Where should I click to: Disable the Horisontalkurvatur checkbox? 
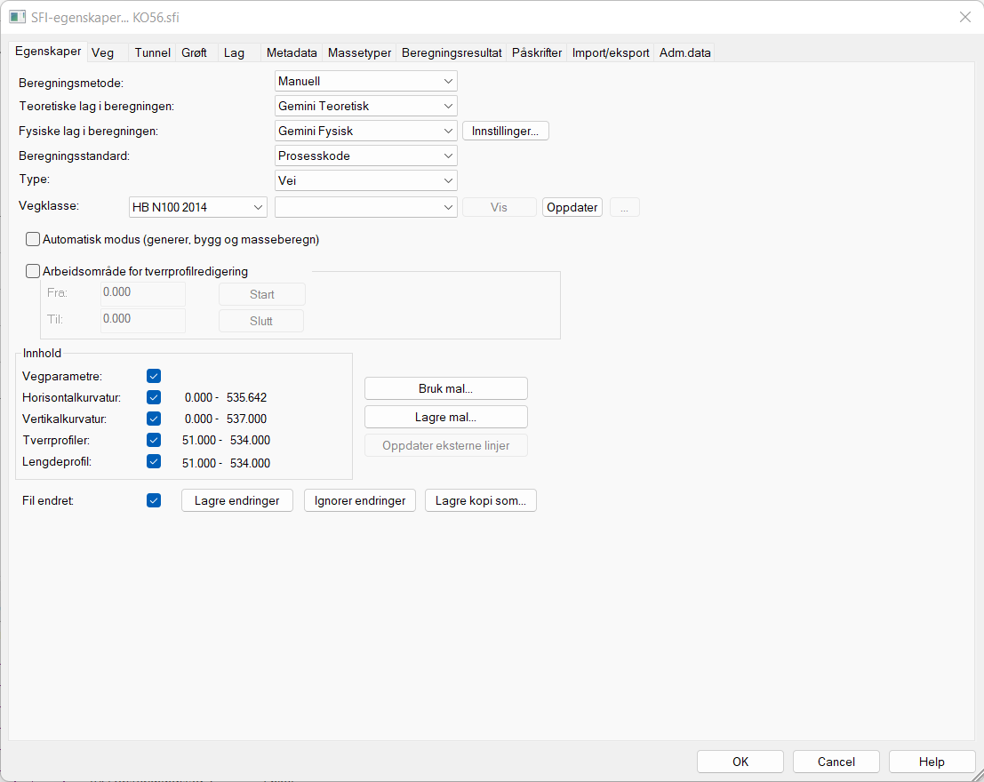[x=154, y=397]
